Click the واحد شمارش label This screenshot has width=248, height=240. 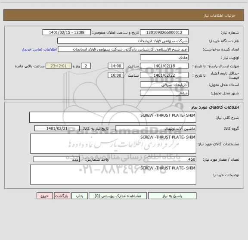[97, 159]
